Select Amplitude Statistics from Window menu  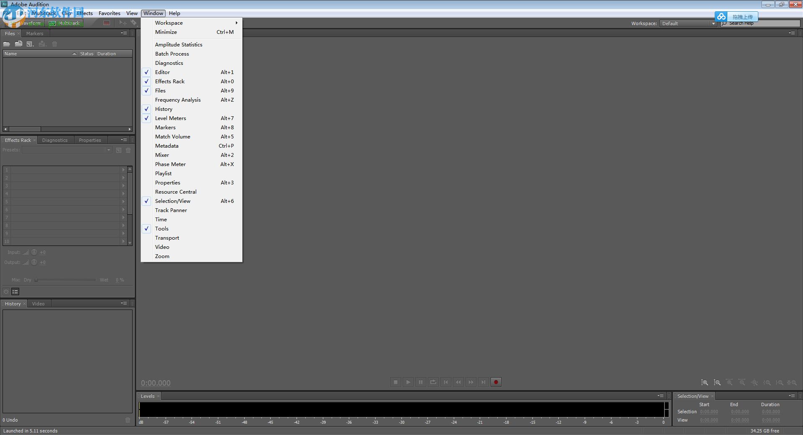click(x=179, y=44)
